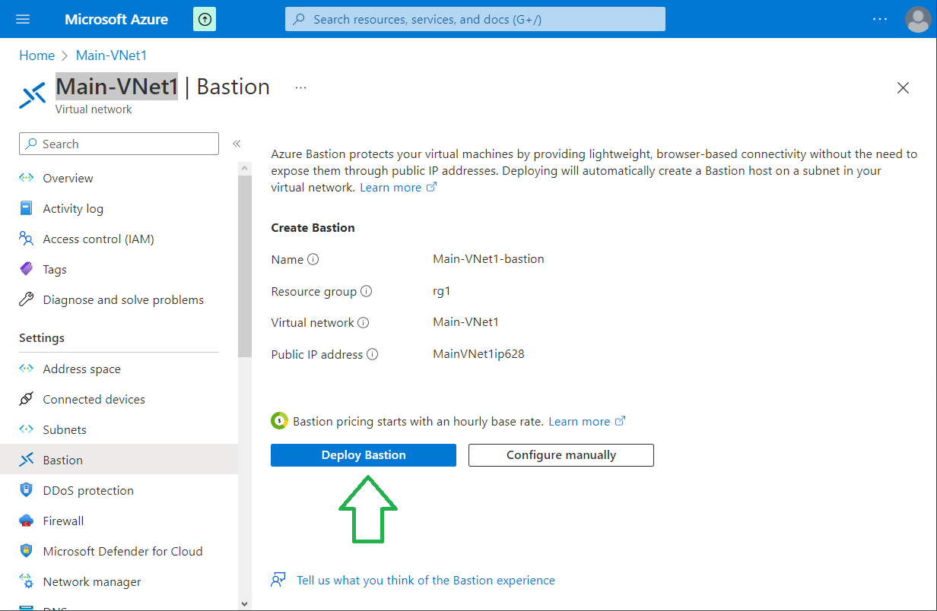
Task: Open Main-VNet1 breadcrumb link
Action: tap(111, 55)
